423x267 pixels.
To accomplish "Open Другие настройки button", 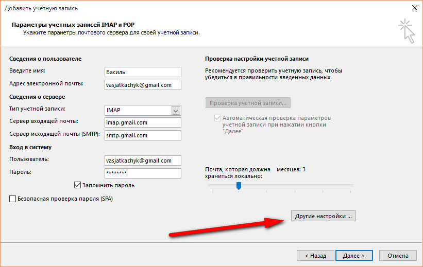I will (324, 216).
